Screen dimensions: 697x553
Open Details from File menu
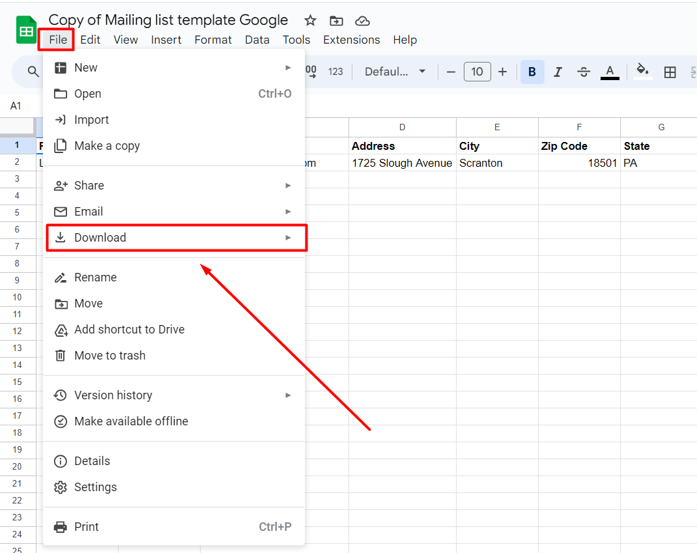coord(174,461)
